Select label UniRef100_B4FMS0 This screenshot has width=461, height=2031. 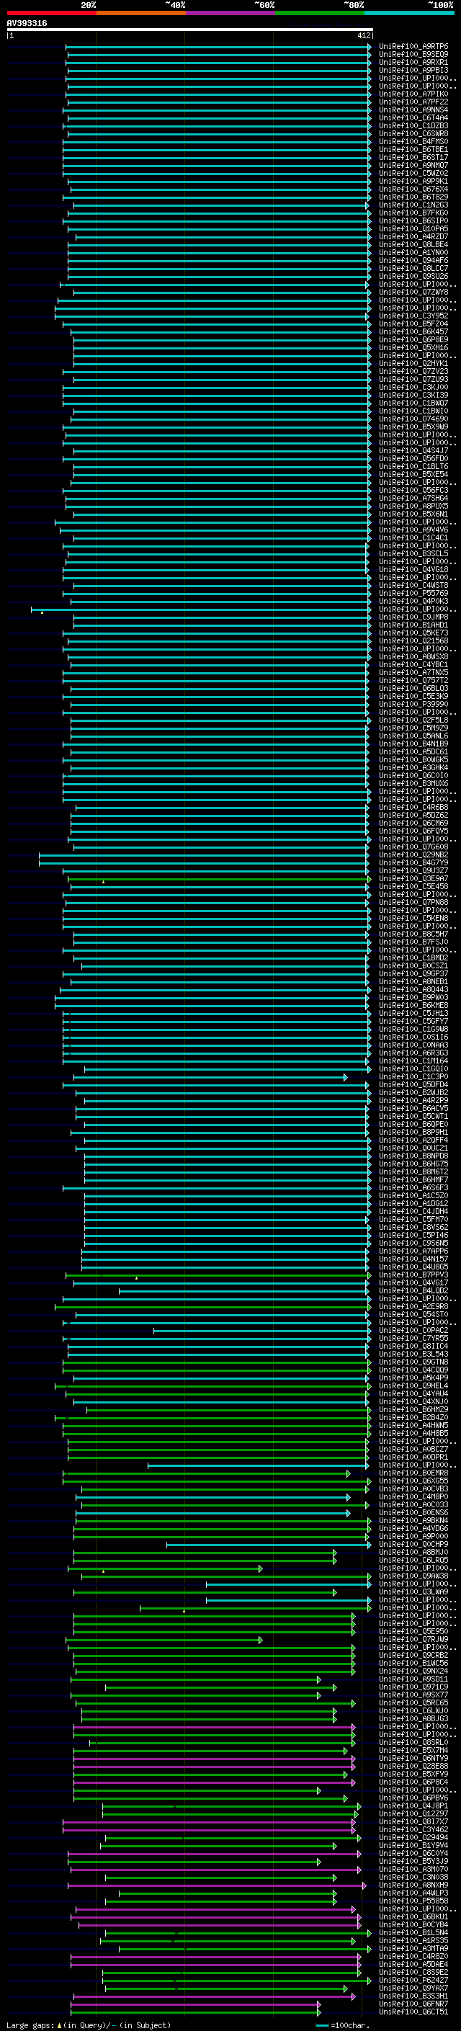pos(413,141)
